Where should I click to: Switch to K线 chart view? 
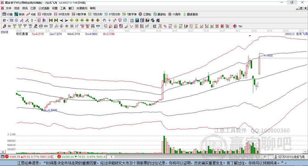tap(31, 14)
